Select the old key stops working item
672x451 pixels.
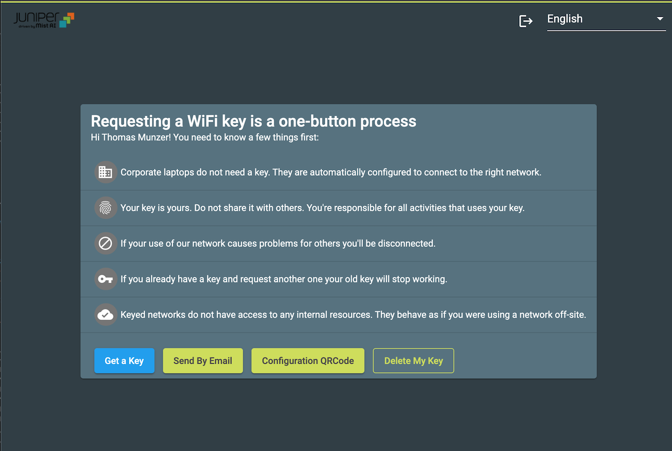coord(284,279)
